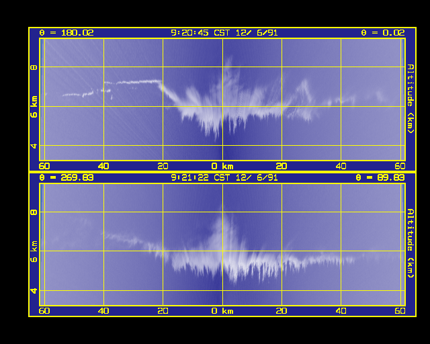Click the θ = 269.83 angle label
Screen dimensions: 430x344
pyautogui.click(x=67, y=178)
